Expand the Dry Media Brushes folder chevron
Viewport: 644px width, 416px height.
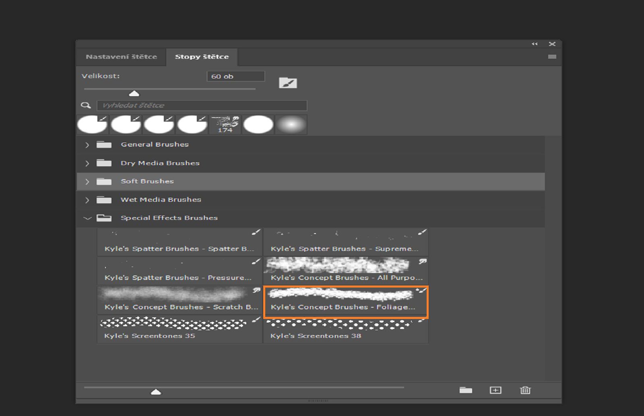pos(87,164)
